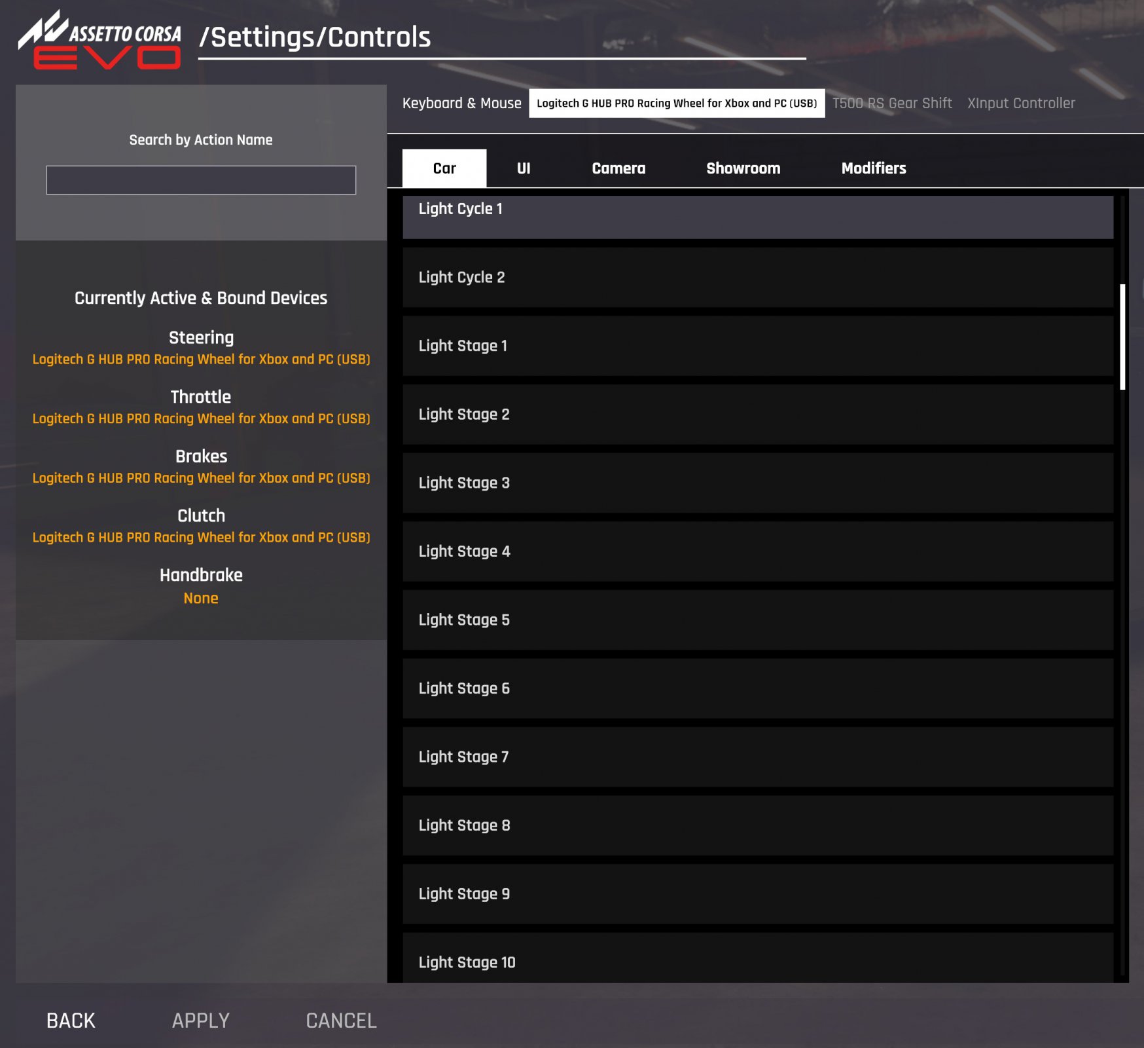Select the T500 RS Gear Shift device
Viewport: 1144px width, 1048px height.
pos(891,103)
